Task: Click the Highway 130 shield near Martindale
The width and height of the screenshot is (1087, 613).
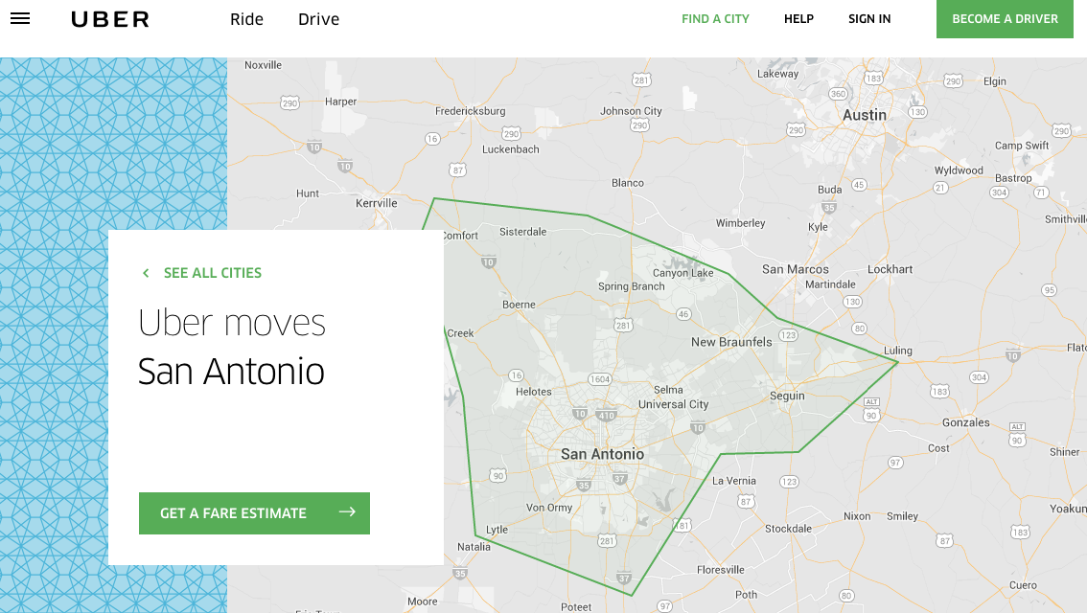Action: coord(852,302)
